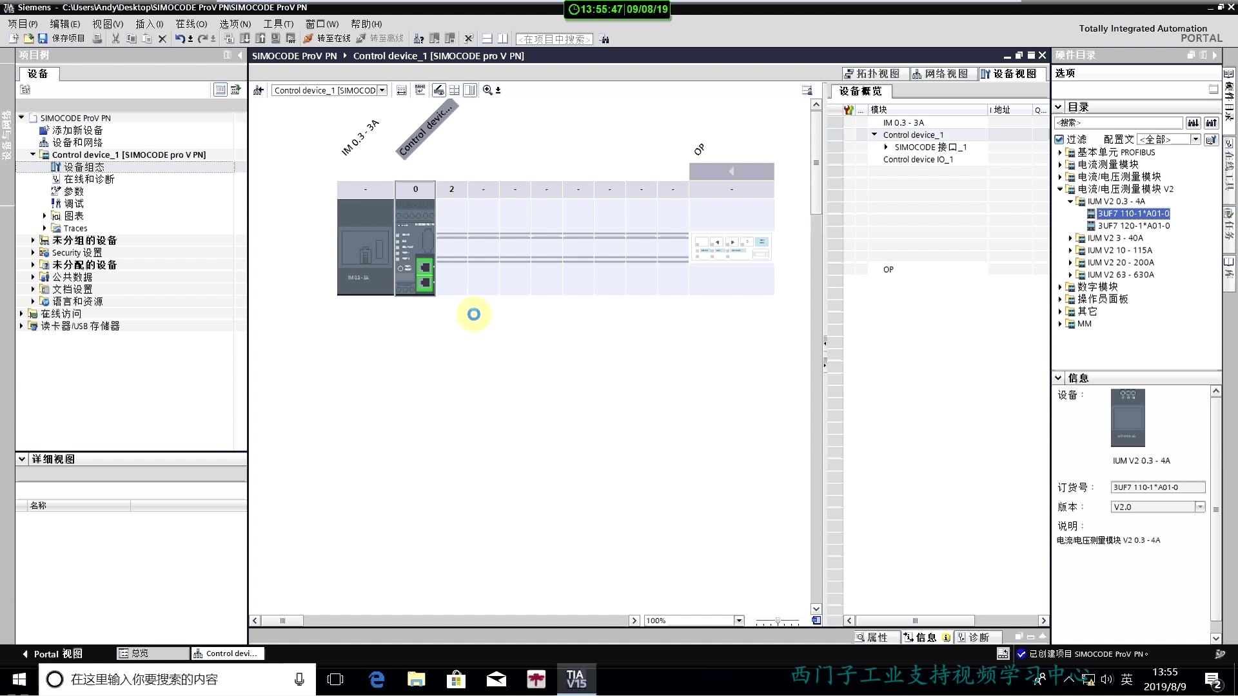This screenshot has width=1238, height=696.
Task: Click the search up icon in catalog
Action: click(1211, 122)
